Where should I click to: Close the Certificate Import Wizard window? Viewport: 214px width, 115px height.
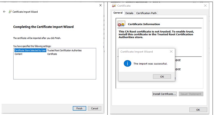click(100, 5)
